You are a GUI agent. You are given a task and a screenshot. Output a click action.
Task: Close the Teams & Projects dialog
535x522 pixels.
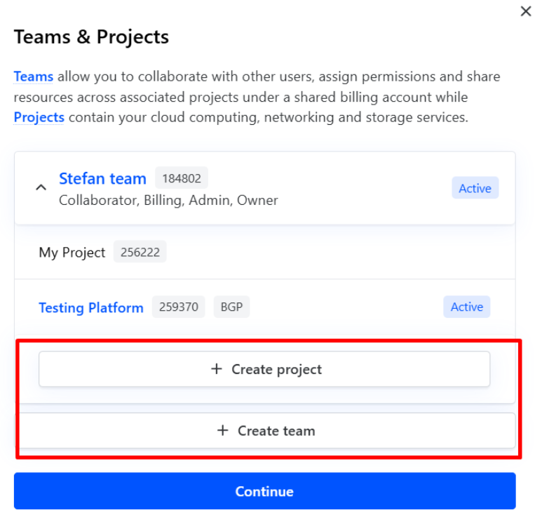[x=525, y=12]
